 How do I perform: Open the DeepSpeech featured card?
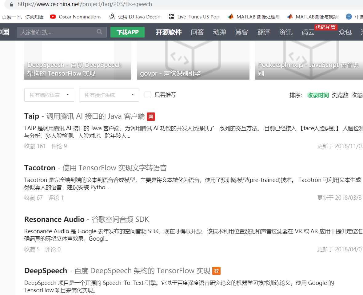[78, 60]
